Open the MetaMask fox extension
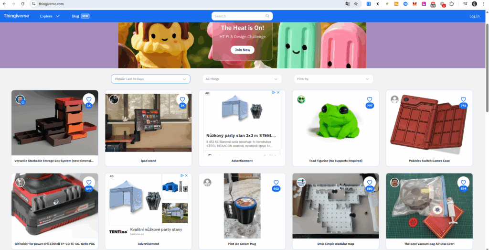This screenshot has height=250, width=489. (x=415, y=4)
